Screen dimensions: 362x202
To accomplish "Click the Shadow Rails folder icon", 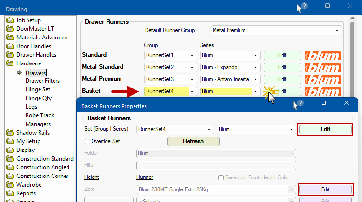I will pyautogui.click(x=11, y=133).
